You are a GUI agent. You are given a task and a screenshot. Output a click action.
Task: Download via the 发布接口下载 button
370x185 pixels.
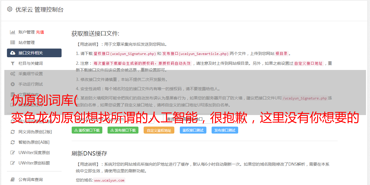click(123, 130)
